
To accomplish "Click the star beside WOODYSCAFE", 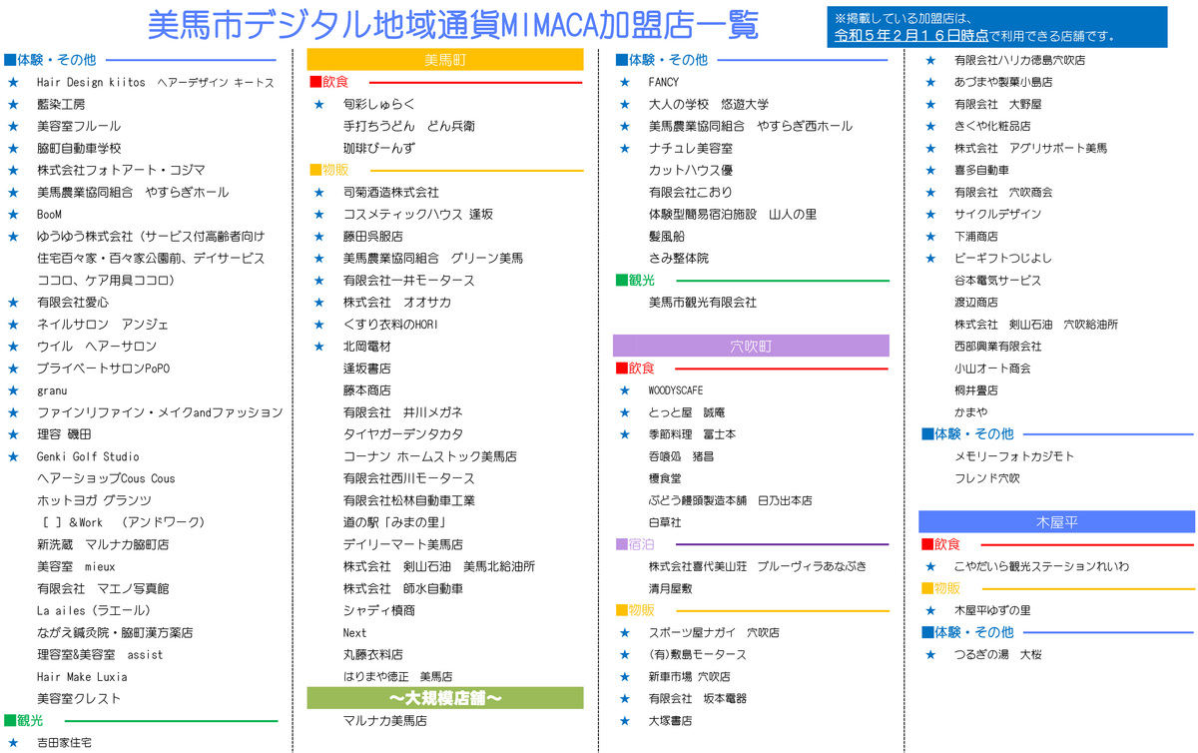I will pos(625,390).
